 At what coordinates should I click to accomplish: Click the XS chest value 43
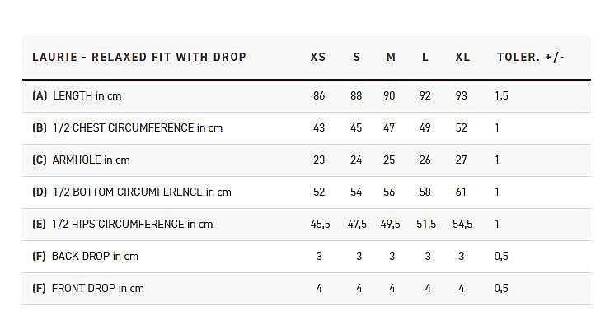(319, 128)
